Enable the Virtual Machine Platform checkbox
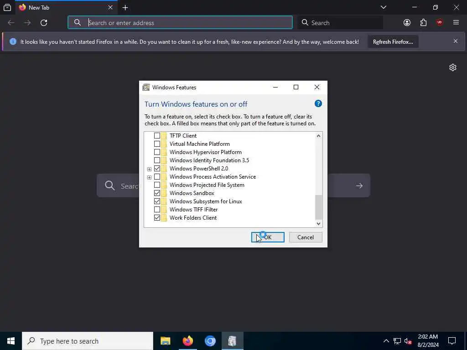 [157, 144]
